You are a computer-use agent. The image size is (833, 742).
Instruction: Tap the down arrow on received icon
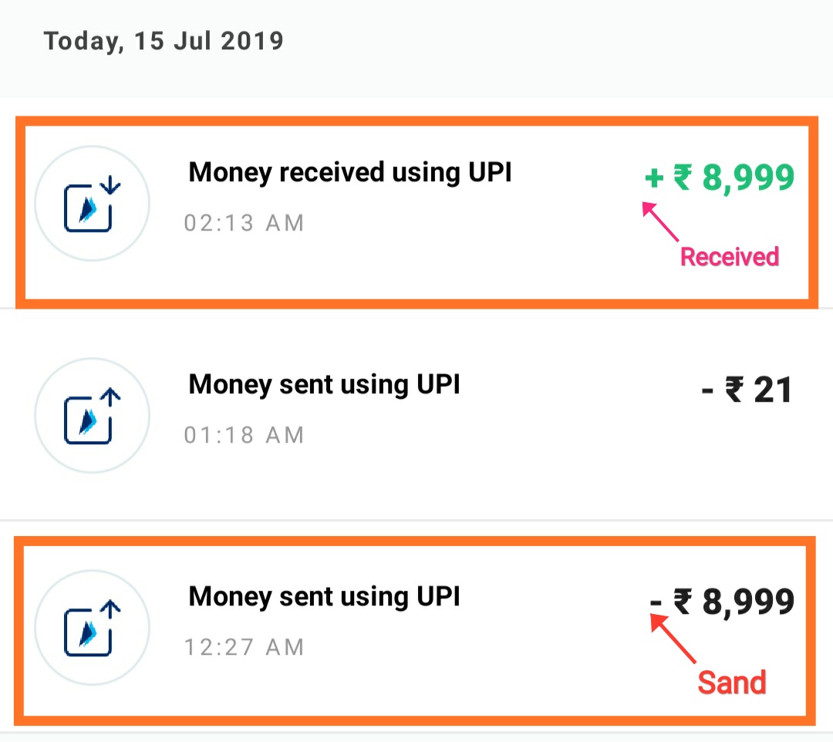tap(110, 185)
